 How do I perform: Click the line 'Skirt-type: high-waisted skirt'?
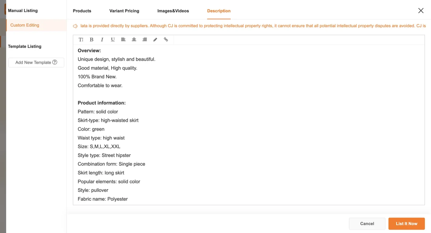click(108, 120)
